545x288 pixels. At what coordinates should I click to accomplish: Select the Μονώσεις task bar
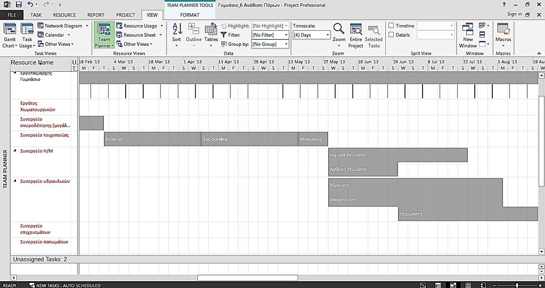pos(313,139)
